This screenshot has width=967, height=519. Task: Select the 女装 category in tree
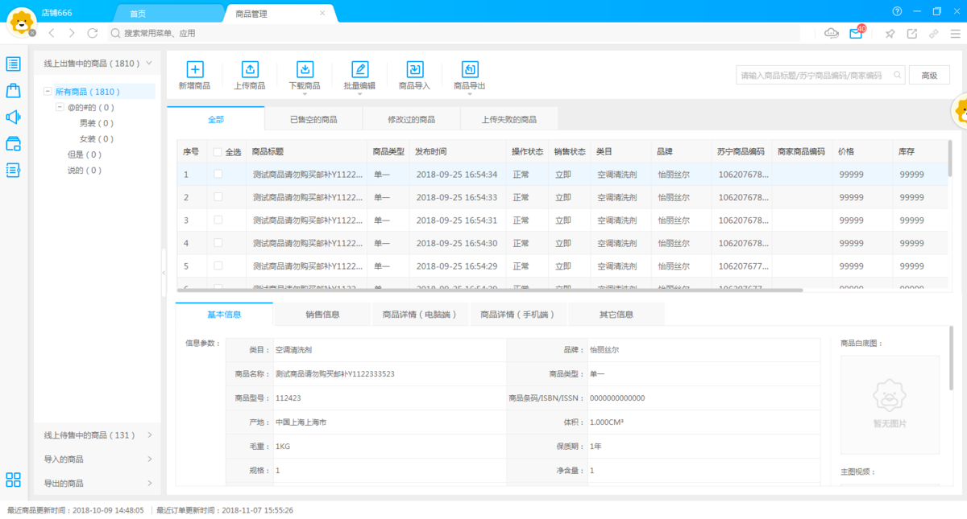96,139
